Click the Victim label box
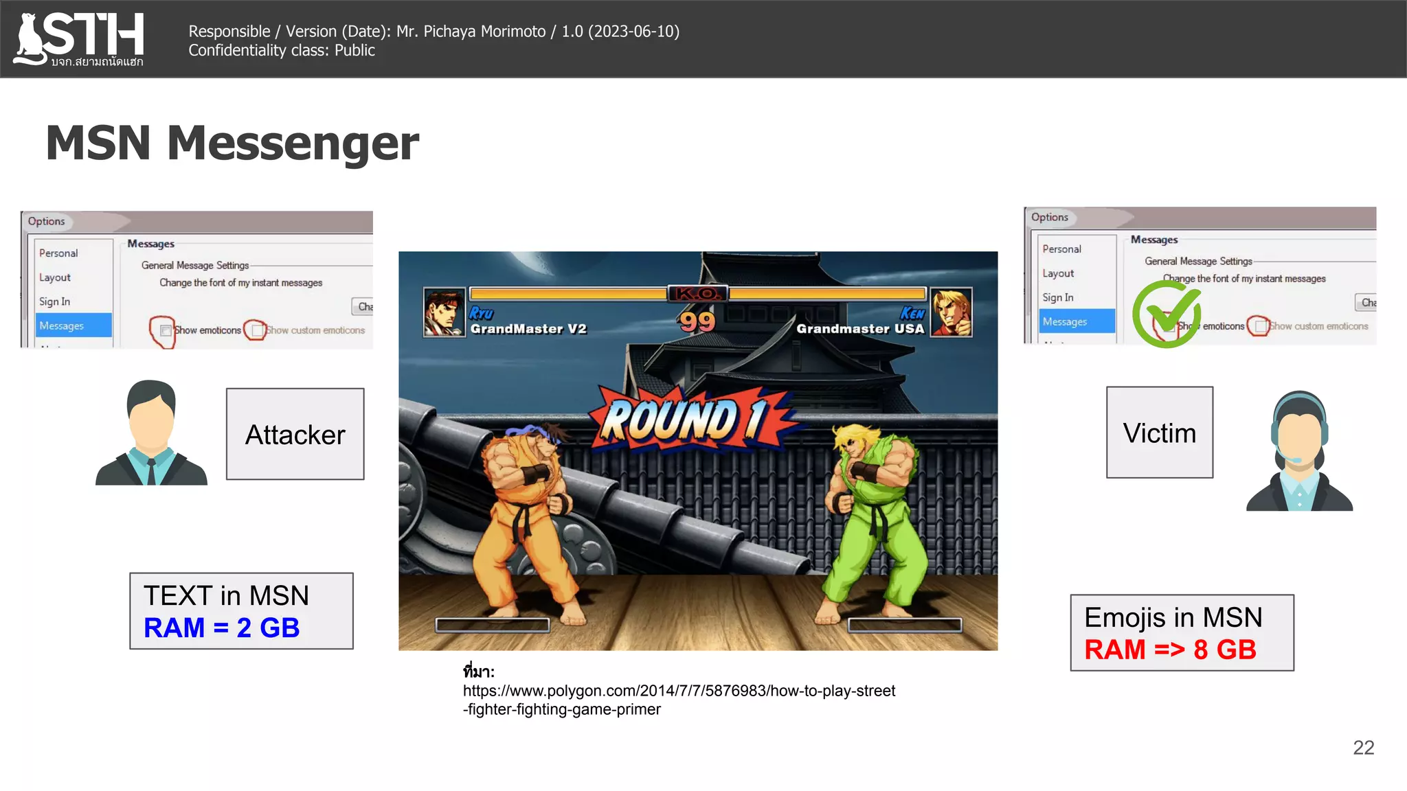This screenshot has width=1407, height=791. tap(1160, 433)
